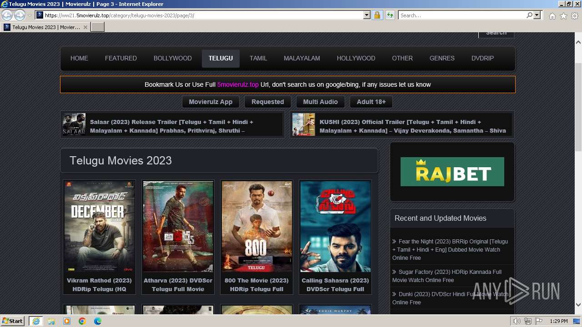Open File Explorer folder taskbar icon
This screenshot has width=582, height=327.
[51, 321]
